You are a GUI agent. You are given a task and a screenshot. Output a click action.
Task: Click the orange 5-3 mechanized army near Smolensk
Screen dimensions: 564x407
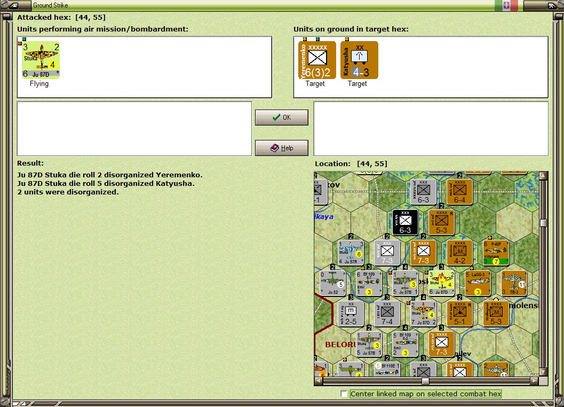(x=496, y=314)
